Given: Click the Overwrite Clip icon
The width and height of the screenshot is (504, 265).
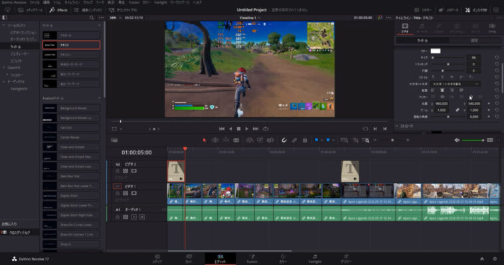Looking at the screenshot, I should [x=260, y=140].
